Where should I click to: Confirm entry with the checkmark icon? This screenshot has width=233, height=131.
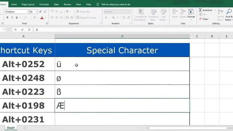point(22,29)
